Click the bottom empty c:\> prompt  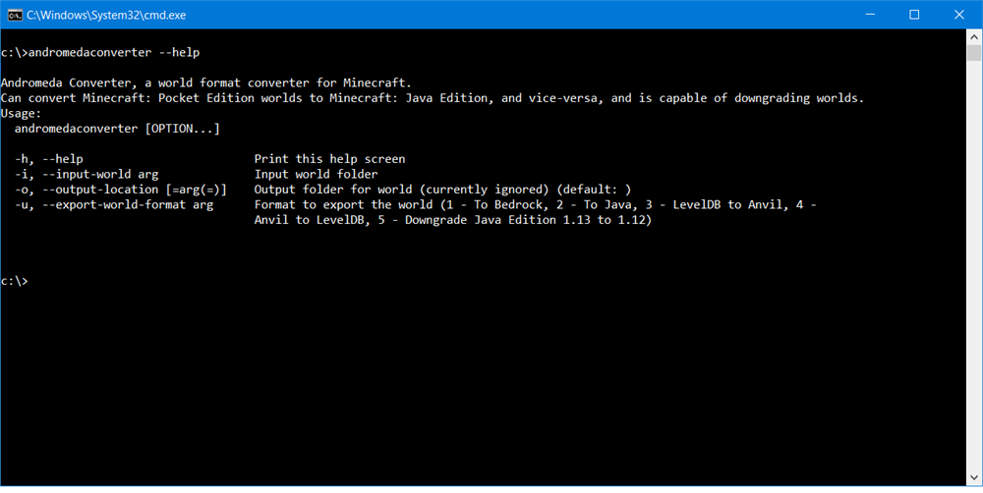[x=15, y=281]
